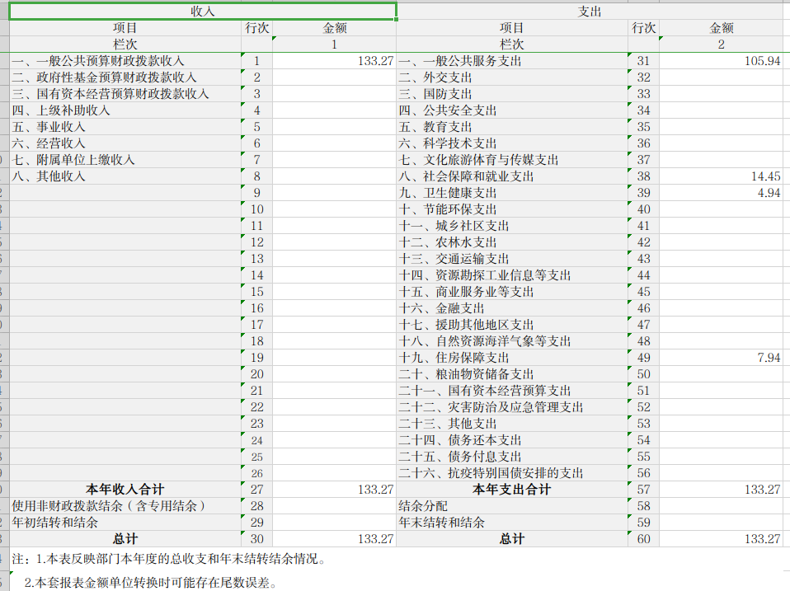Click the 本年收入合计 label cell

pyautogui.click(x=125, y=490)
